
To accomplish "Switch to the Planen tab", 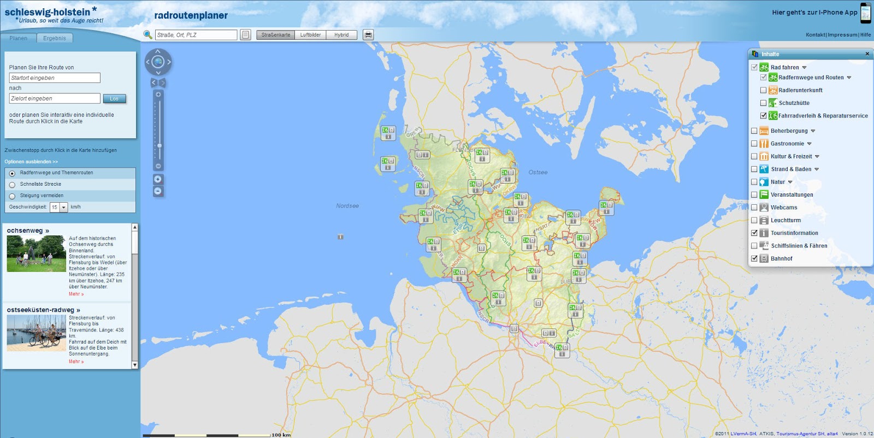I will pyautogui.click(x=18, y=38).
